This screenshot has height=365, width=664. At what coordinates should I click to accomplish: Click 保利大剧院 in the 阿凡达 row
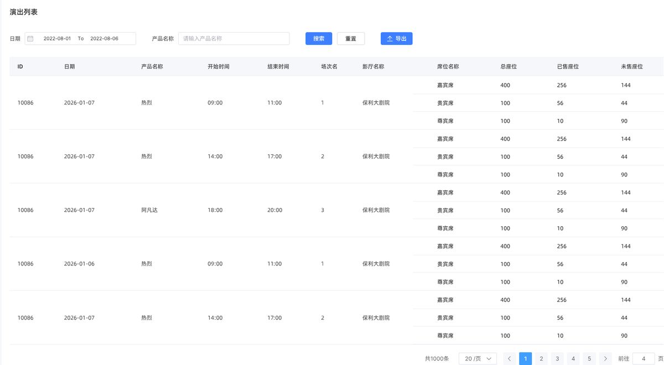click(x=376, y=210)
